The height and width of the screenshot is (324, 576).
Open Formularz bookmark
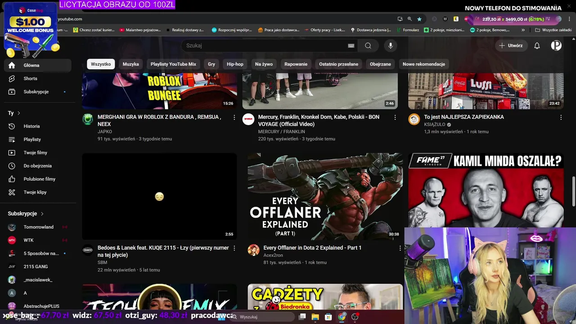point(407,30)
